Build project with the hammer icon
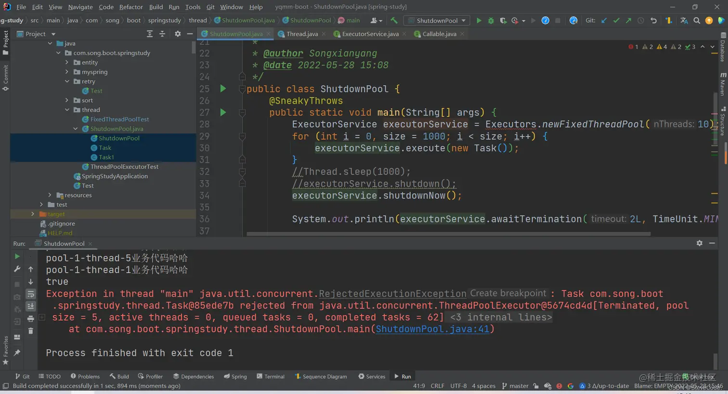728x394 pixels. (394, 21)
